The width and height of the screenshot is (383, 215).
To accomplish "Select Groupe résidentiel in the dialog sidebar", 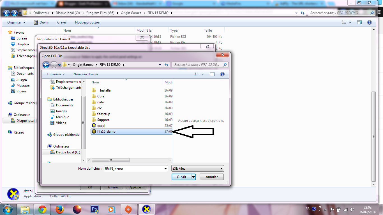I will (x=66, y=135).
